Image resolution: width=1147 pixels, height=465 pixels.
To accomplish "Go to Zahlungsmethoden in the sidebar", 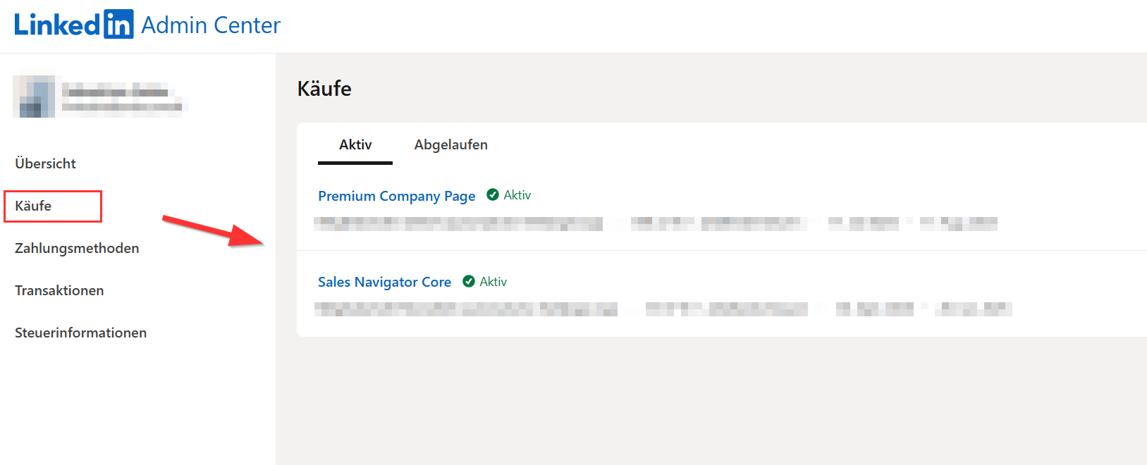I will pyautogui.click(x=77, y=248).
